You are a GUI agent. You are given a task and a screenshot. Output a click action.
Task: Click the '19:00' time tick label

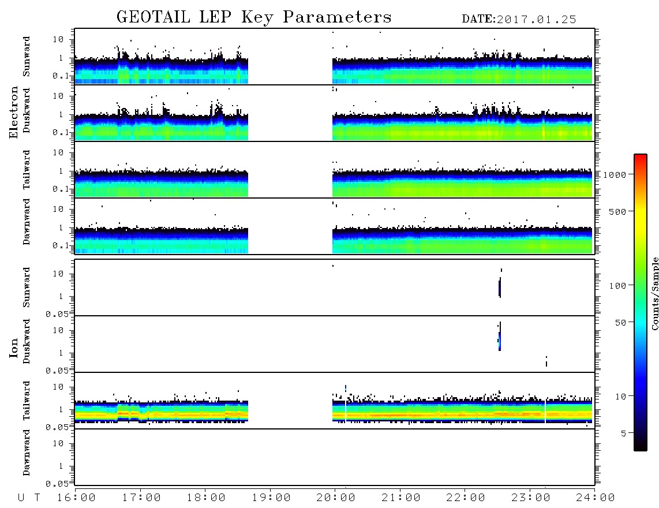(271, 498)
